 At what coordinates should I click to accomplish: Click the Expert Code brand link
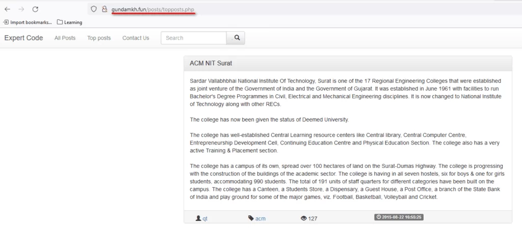(23, 38)
